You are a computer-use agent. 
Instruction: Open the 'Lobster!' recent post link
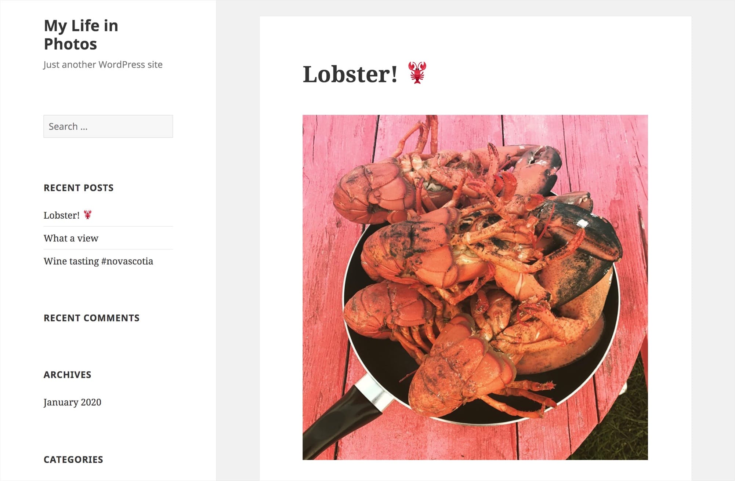pos(68,215)
